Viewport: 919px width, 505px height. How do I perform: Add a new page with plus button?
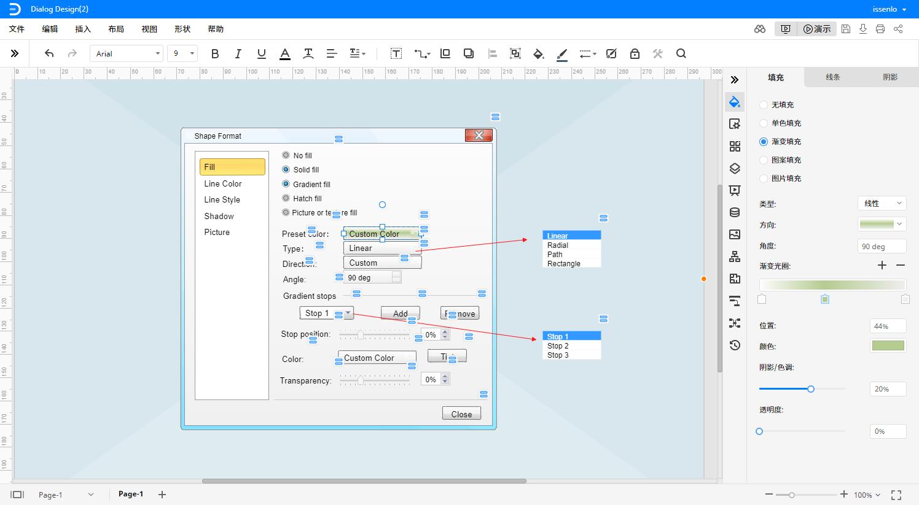(162, 495)
